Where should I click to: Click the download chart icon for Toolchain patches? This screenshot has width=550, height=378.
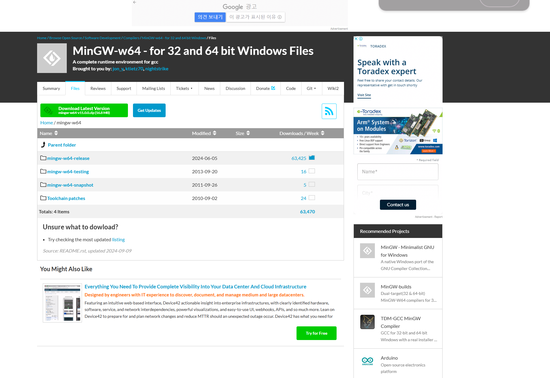[312, 198]
